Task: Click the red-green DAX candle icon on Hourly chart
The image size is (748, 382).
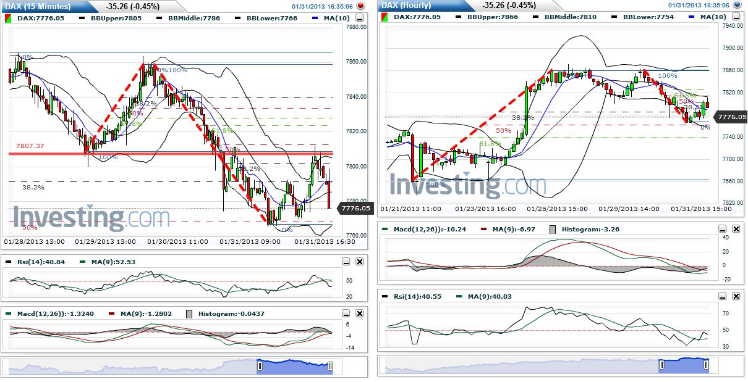Action: click(x=384, y=17)
